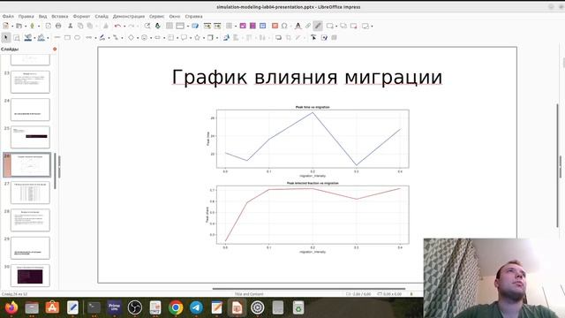
Task: Open the New document dropdown arrow
Action: click(11, 26)
